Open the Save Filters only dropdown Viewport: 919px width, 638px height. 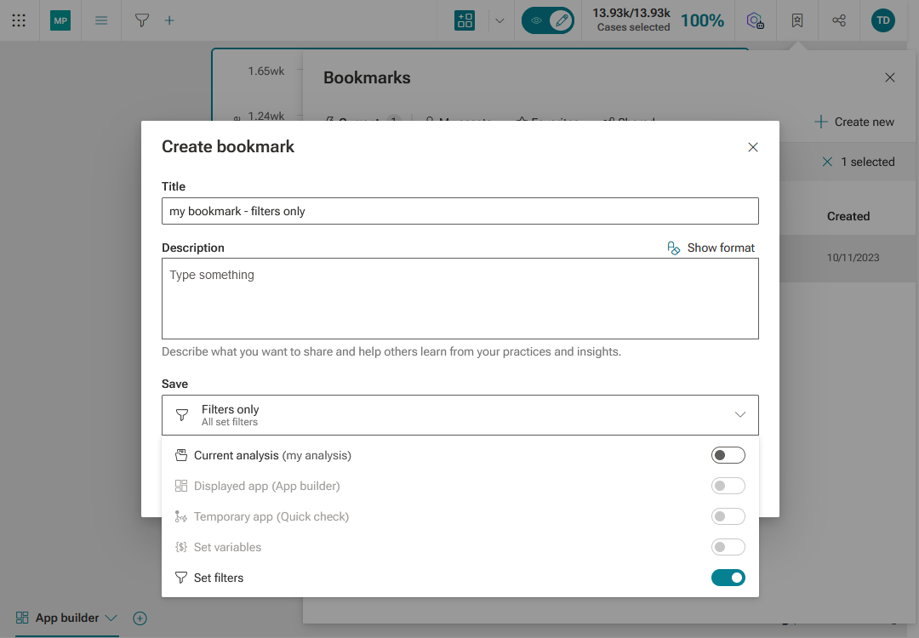460,415
